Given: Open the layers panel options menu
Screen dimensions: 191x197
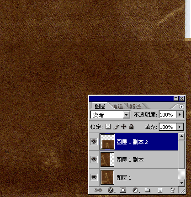Looking at the screenshot, I should 181,106.
